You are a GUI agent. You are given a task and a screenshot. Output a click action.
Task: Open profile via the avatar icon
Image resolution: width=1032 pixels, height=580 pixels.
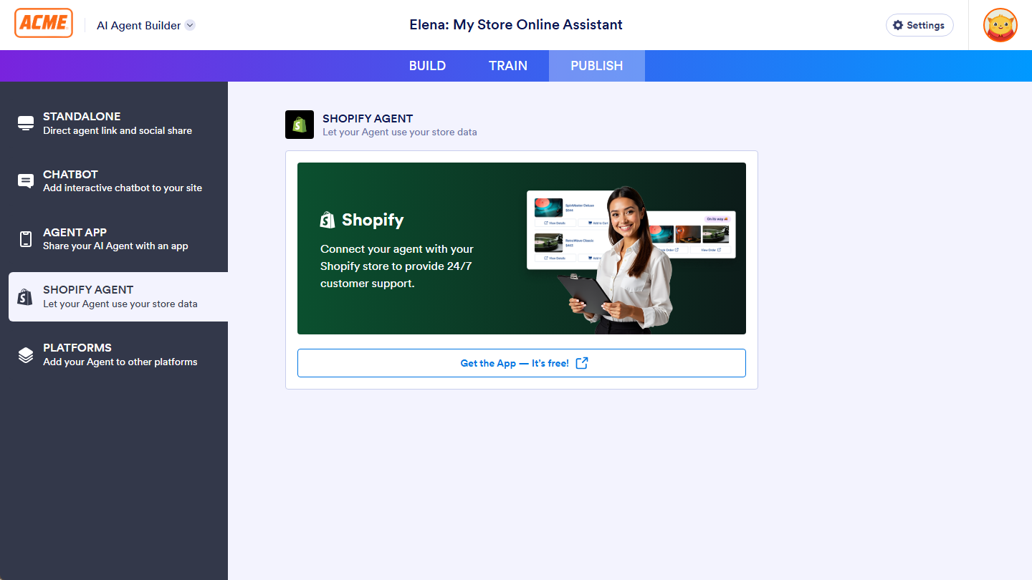click(x=1000, y=25)
